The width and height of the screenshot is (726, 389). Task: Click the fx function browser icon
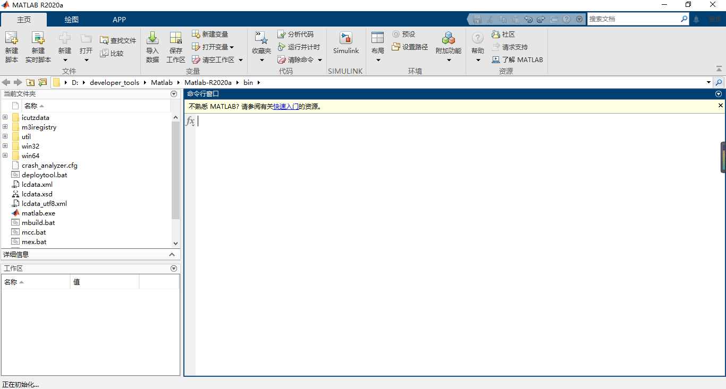pos(190,122)
